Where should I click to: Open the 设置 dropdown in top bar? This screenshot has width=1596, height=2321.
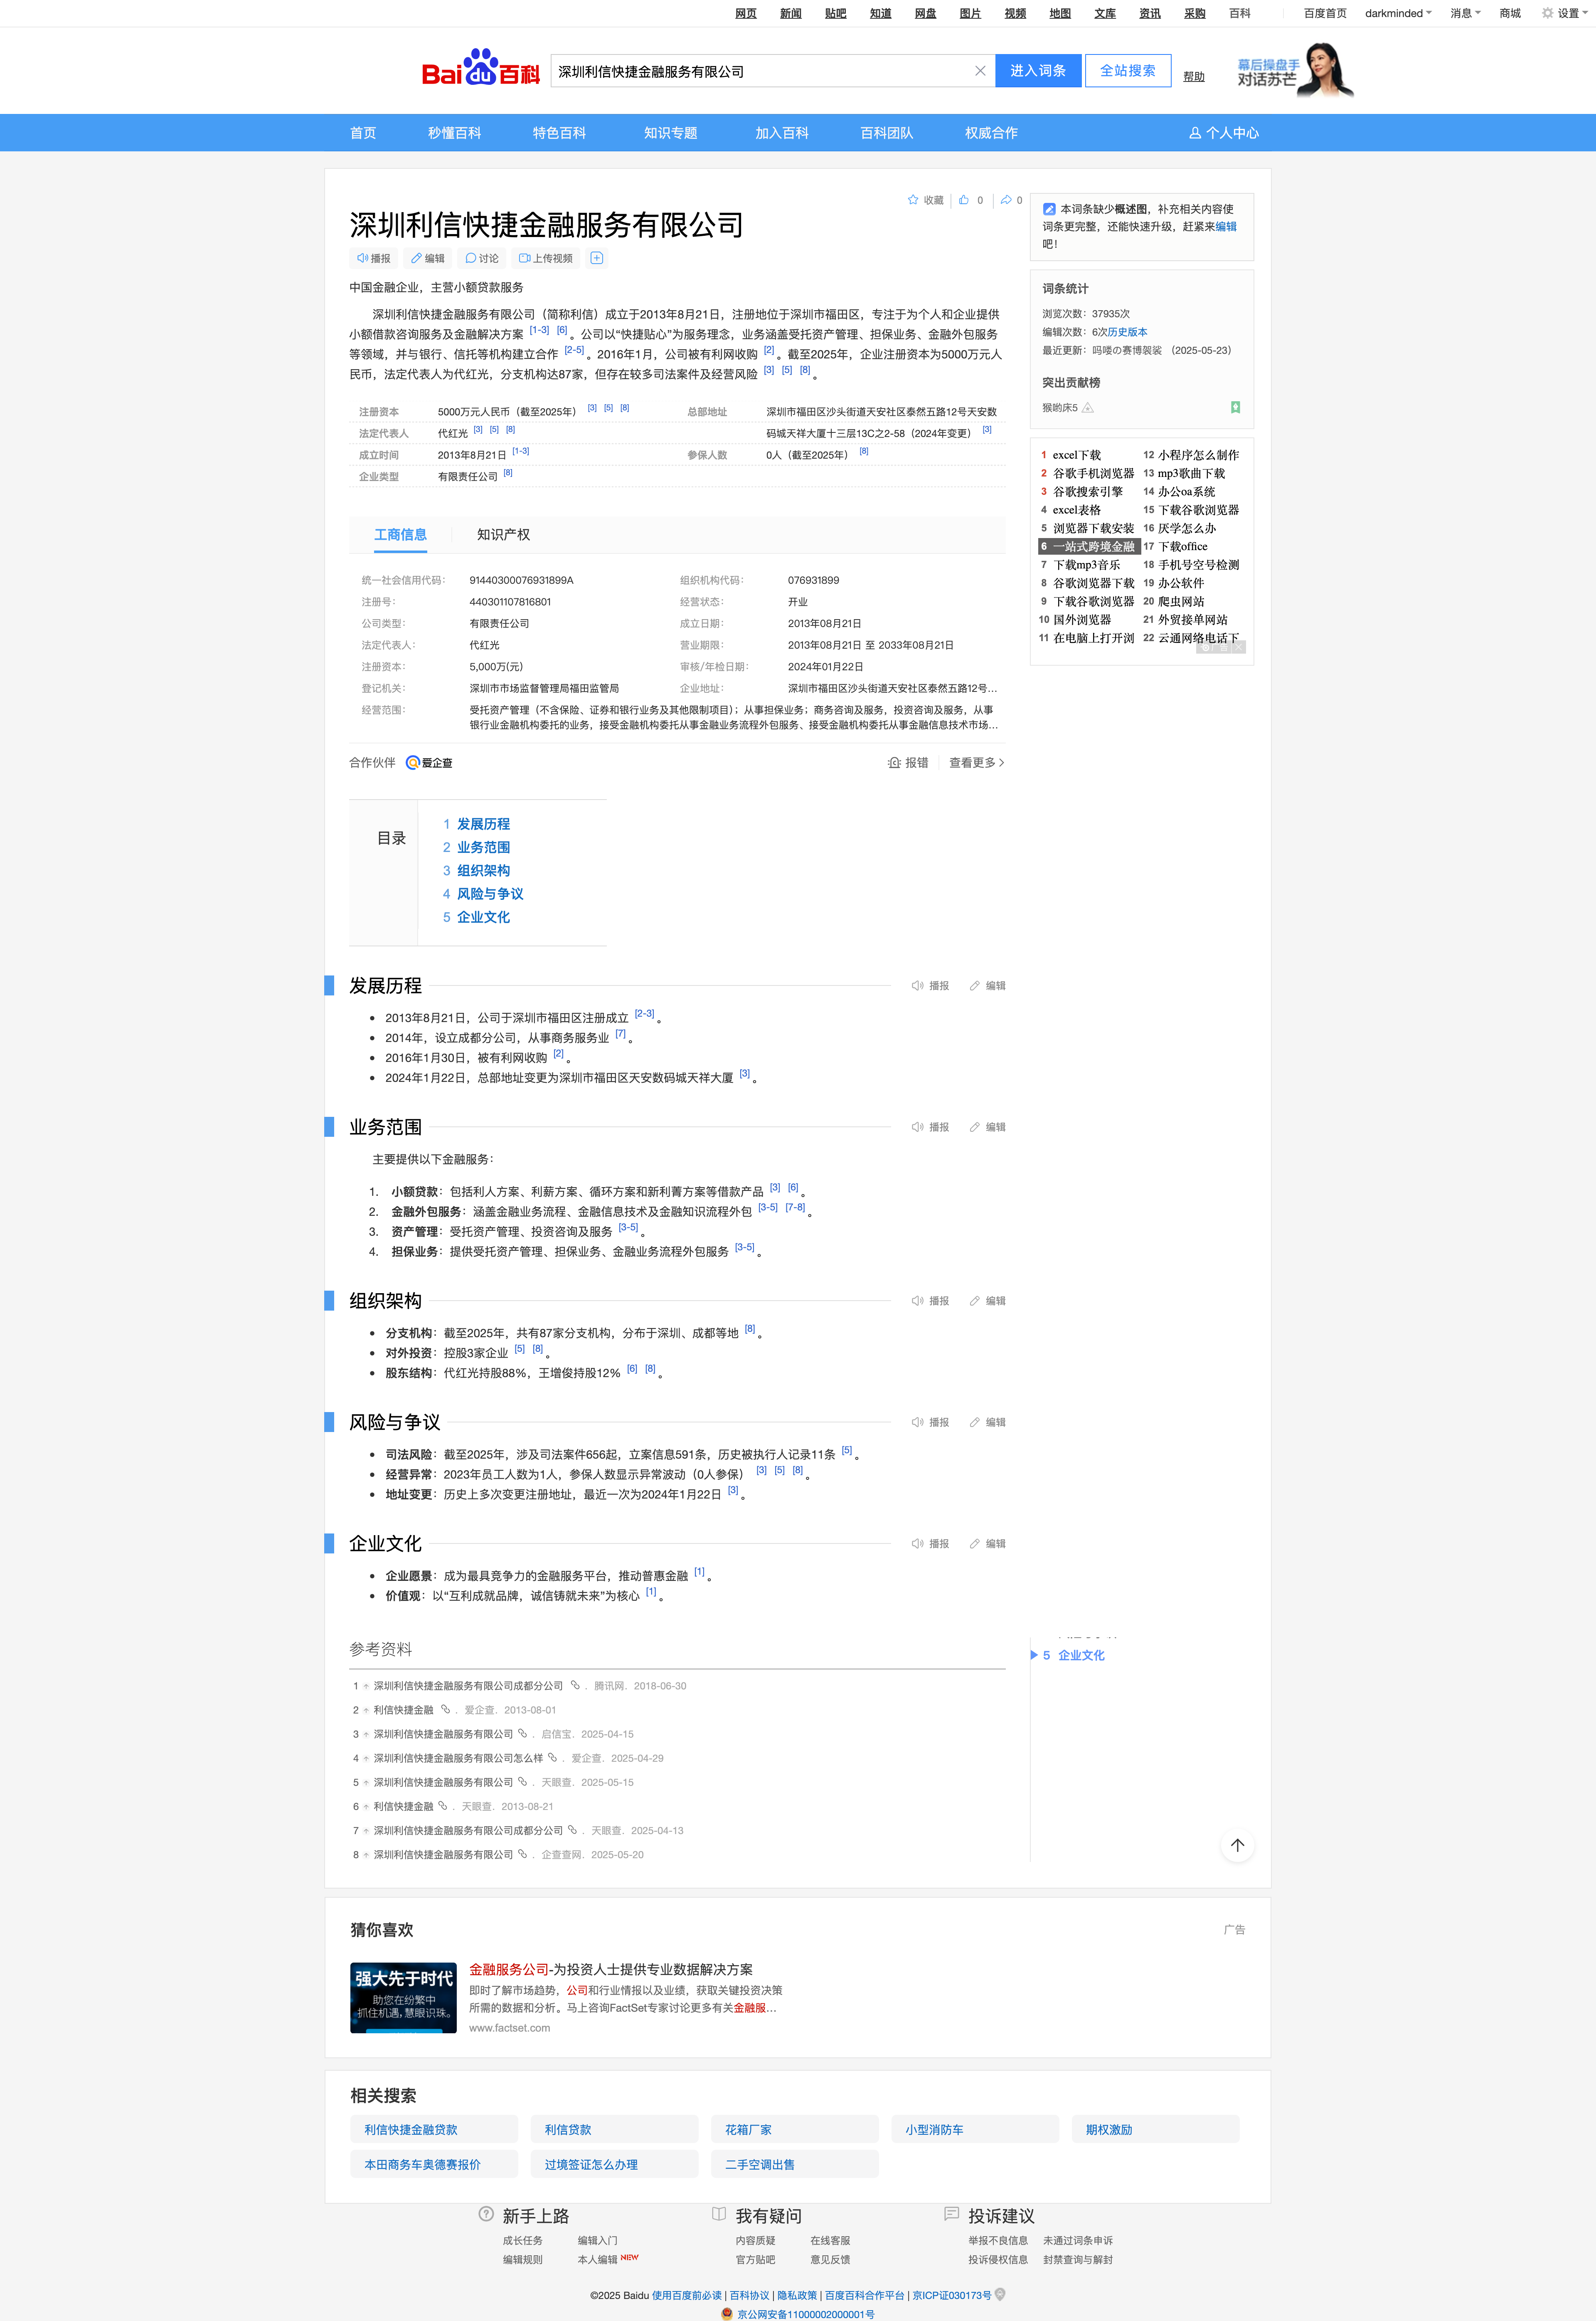[1566, 13]
